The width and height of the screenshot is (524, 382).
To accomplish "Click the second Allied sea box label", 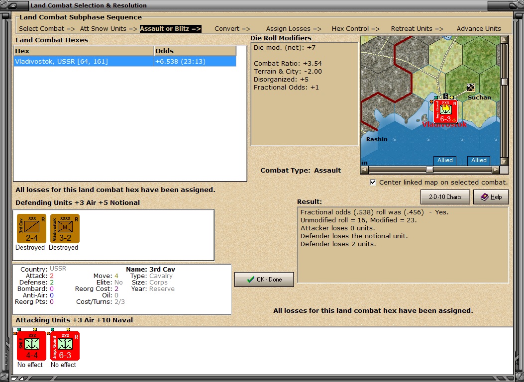I will coord(479,160).
